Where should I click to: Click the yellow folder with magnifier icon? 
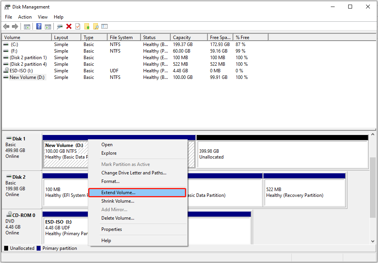[96, 26]
